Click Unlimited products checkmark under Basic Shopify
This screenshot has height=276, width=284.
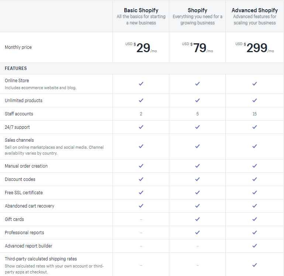[141, 100]
